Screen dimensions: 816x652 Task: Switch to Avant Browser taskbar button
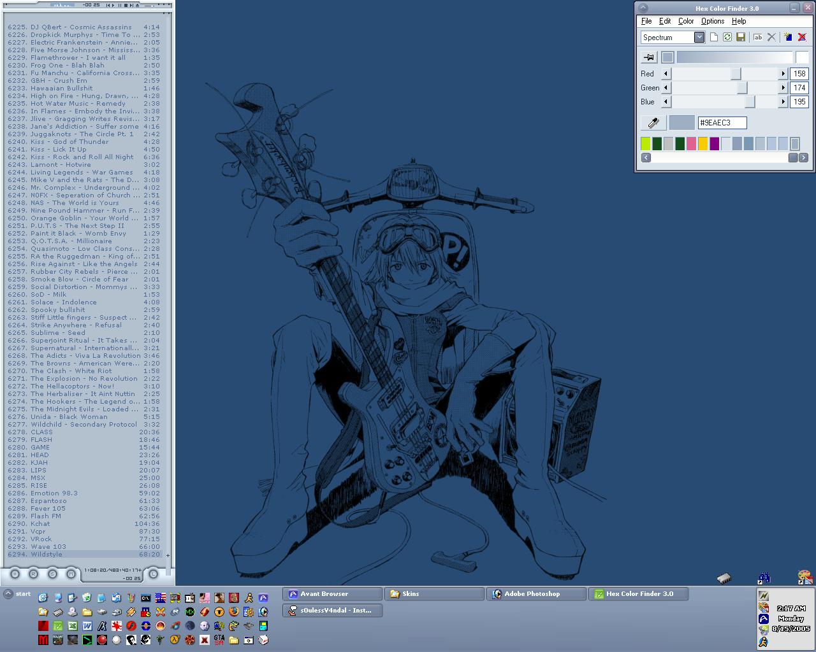pyautogui.click(x=332, y=594)
